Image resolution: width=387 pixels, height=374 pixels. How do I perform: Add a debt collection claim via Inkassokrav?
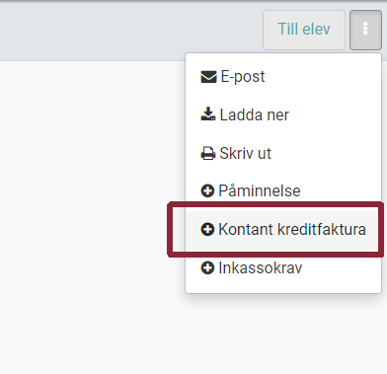pos(283,267)
